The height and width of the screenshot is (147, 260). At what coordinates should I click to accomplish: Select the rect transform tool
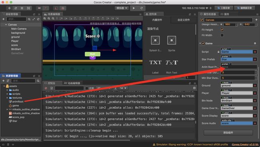[x=28, y=8]
